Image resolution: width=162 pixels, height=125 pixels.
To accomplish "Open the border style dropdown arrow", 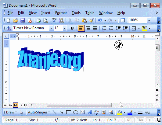I will coord(139,28).
